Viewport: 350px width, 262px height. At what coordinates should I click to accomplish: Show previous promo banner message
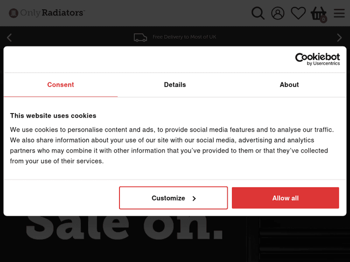pyautogui.click(x=9, y=38)
